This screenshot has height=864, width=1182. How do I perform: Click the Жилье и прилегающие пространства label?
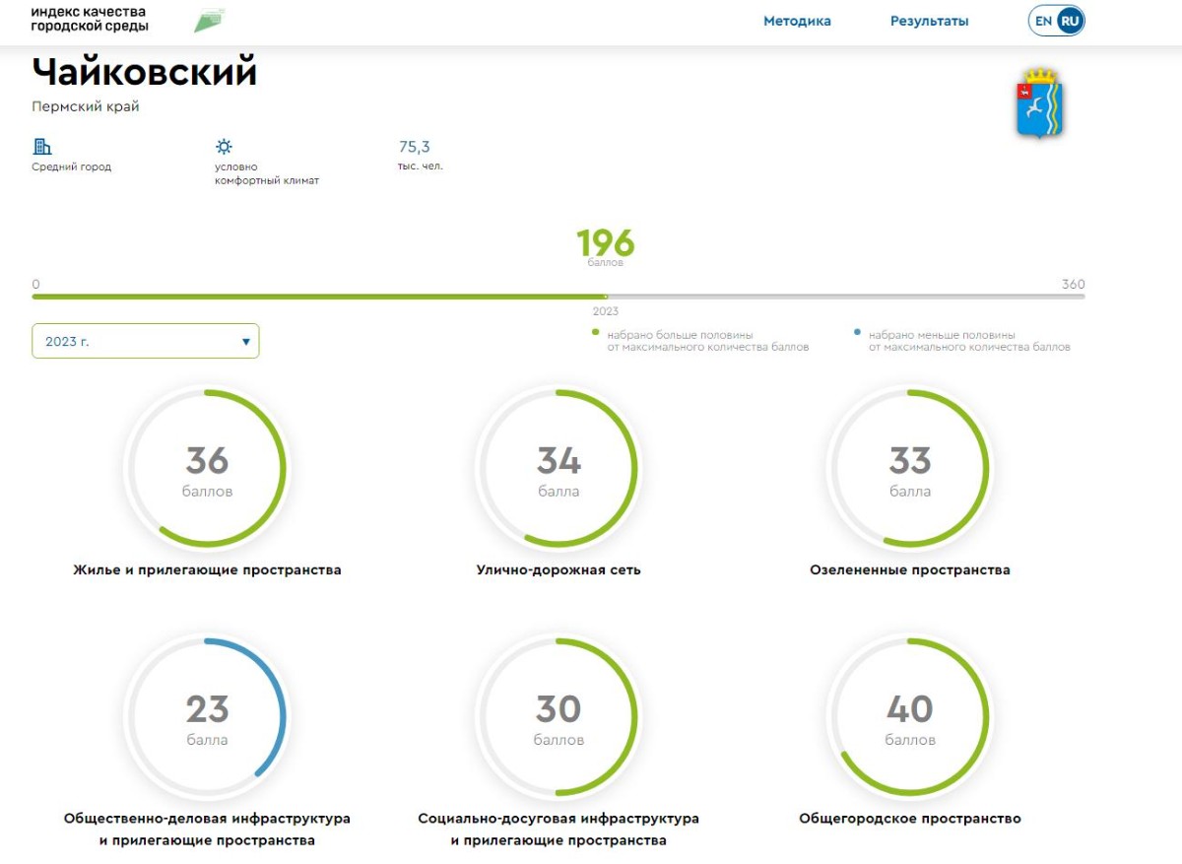207,569
